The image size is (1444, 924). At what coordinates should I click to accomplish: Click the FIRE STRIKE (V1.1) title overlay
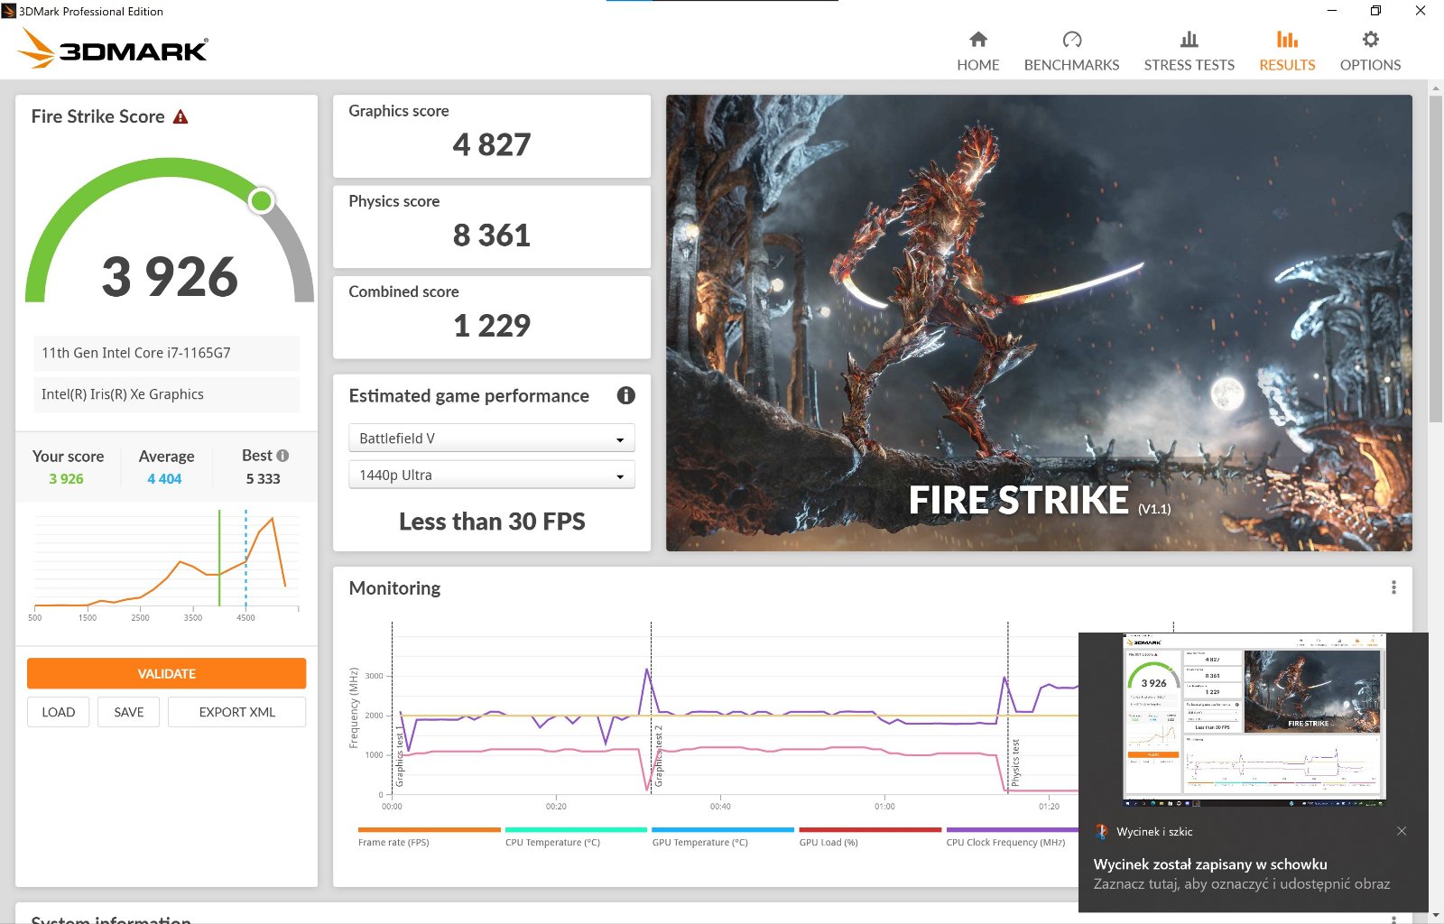click(1039, 501)
